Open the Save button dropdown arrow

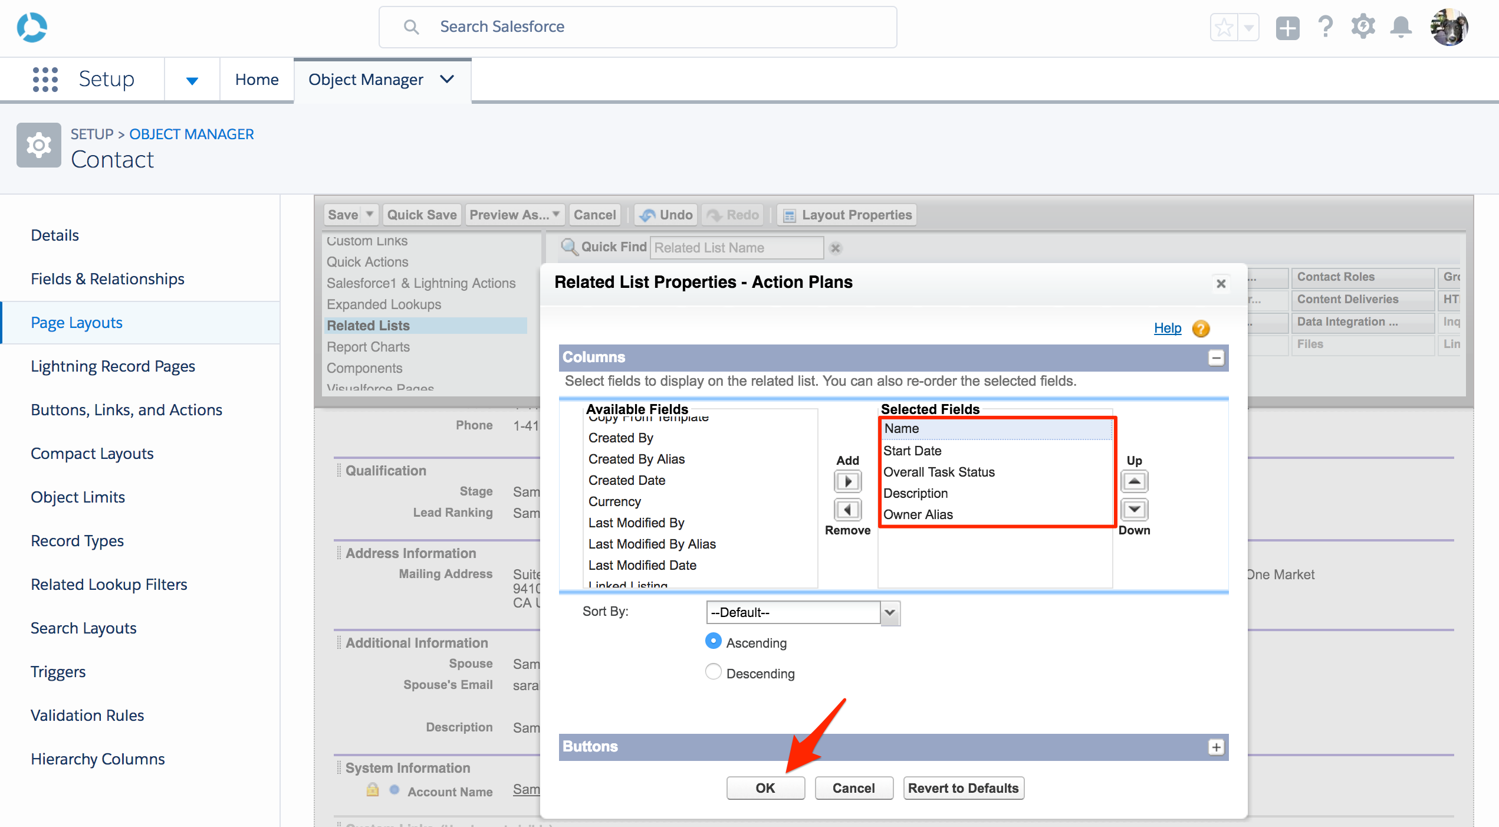[x=370, y=215]
